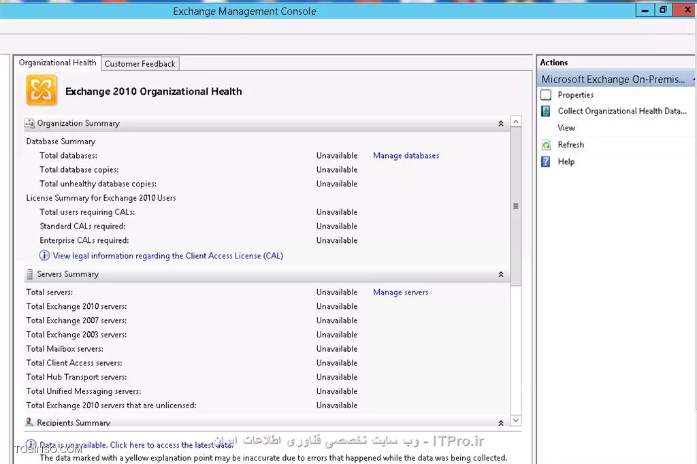Open Help from the Actions pane

tap(566, 161)
